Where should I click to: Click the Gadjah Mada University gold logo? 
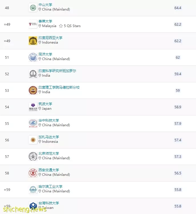(33, 140)
